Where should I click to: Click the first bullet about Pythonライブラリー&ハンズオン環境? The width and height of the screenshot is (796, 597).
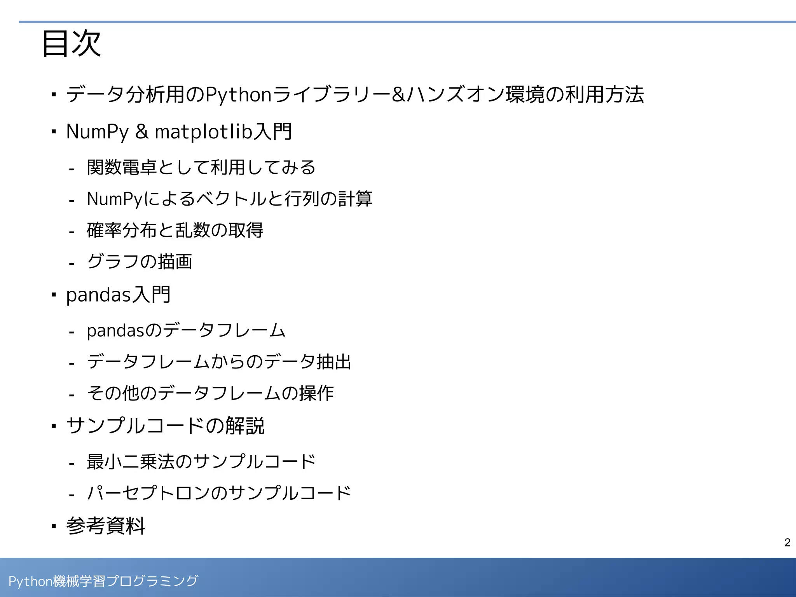354,94
